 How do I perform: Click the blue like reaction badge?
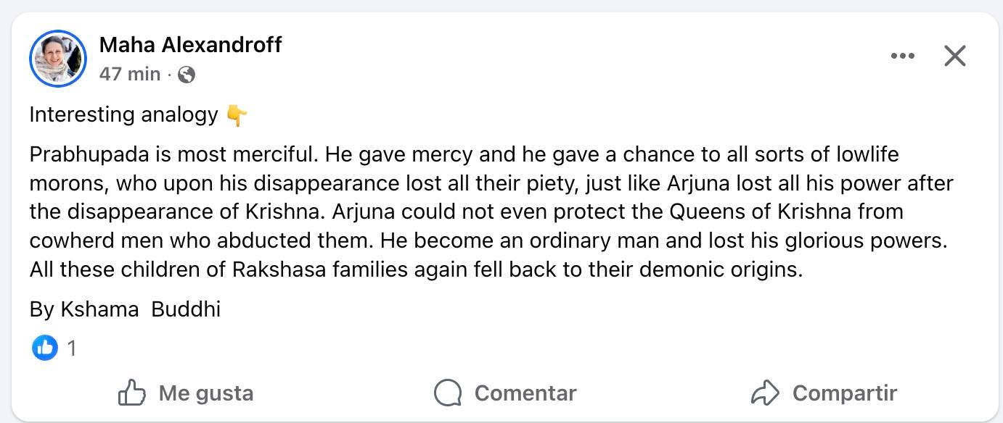point(44,348)
